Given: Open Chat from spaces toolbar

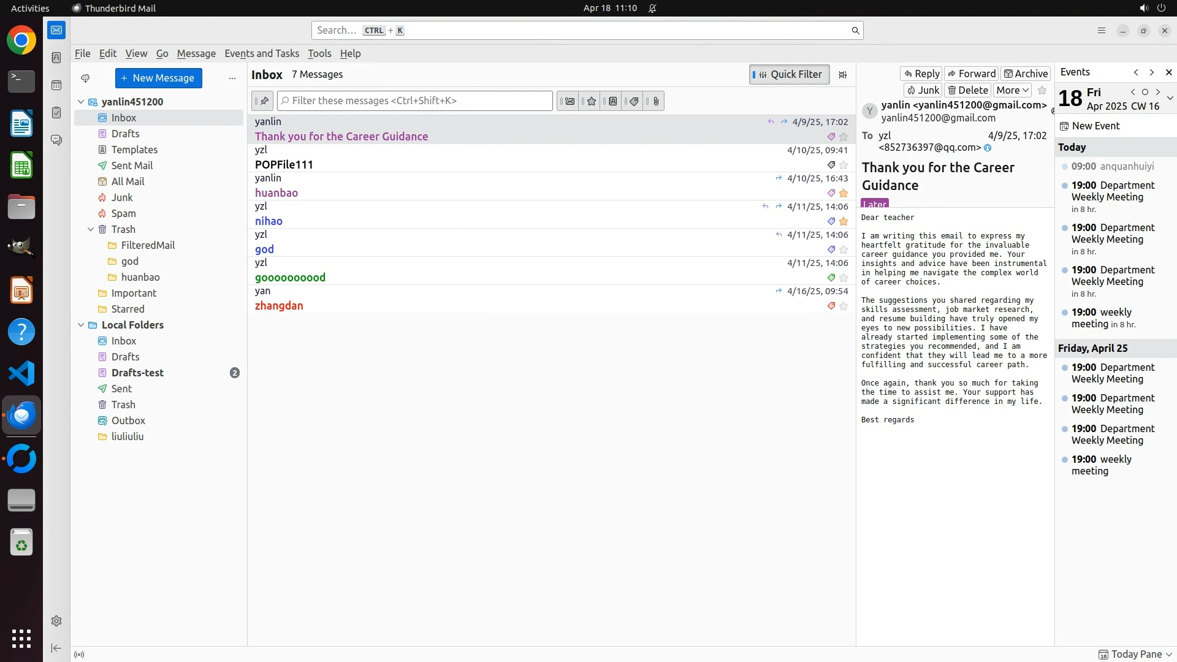Looking at the screenshot, I should pyautogui.click(x=56, y=140).
